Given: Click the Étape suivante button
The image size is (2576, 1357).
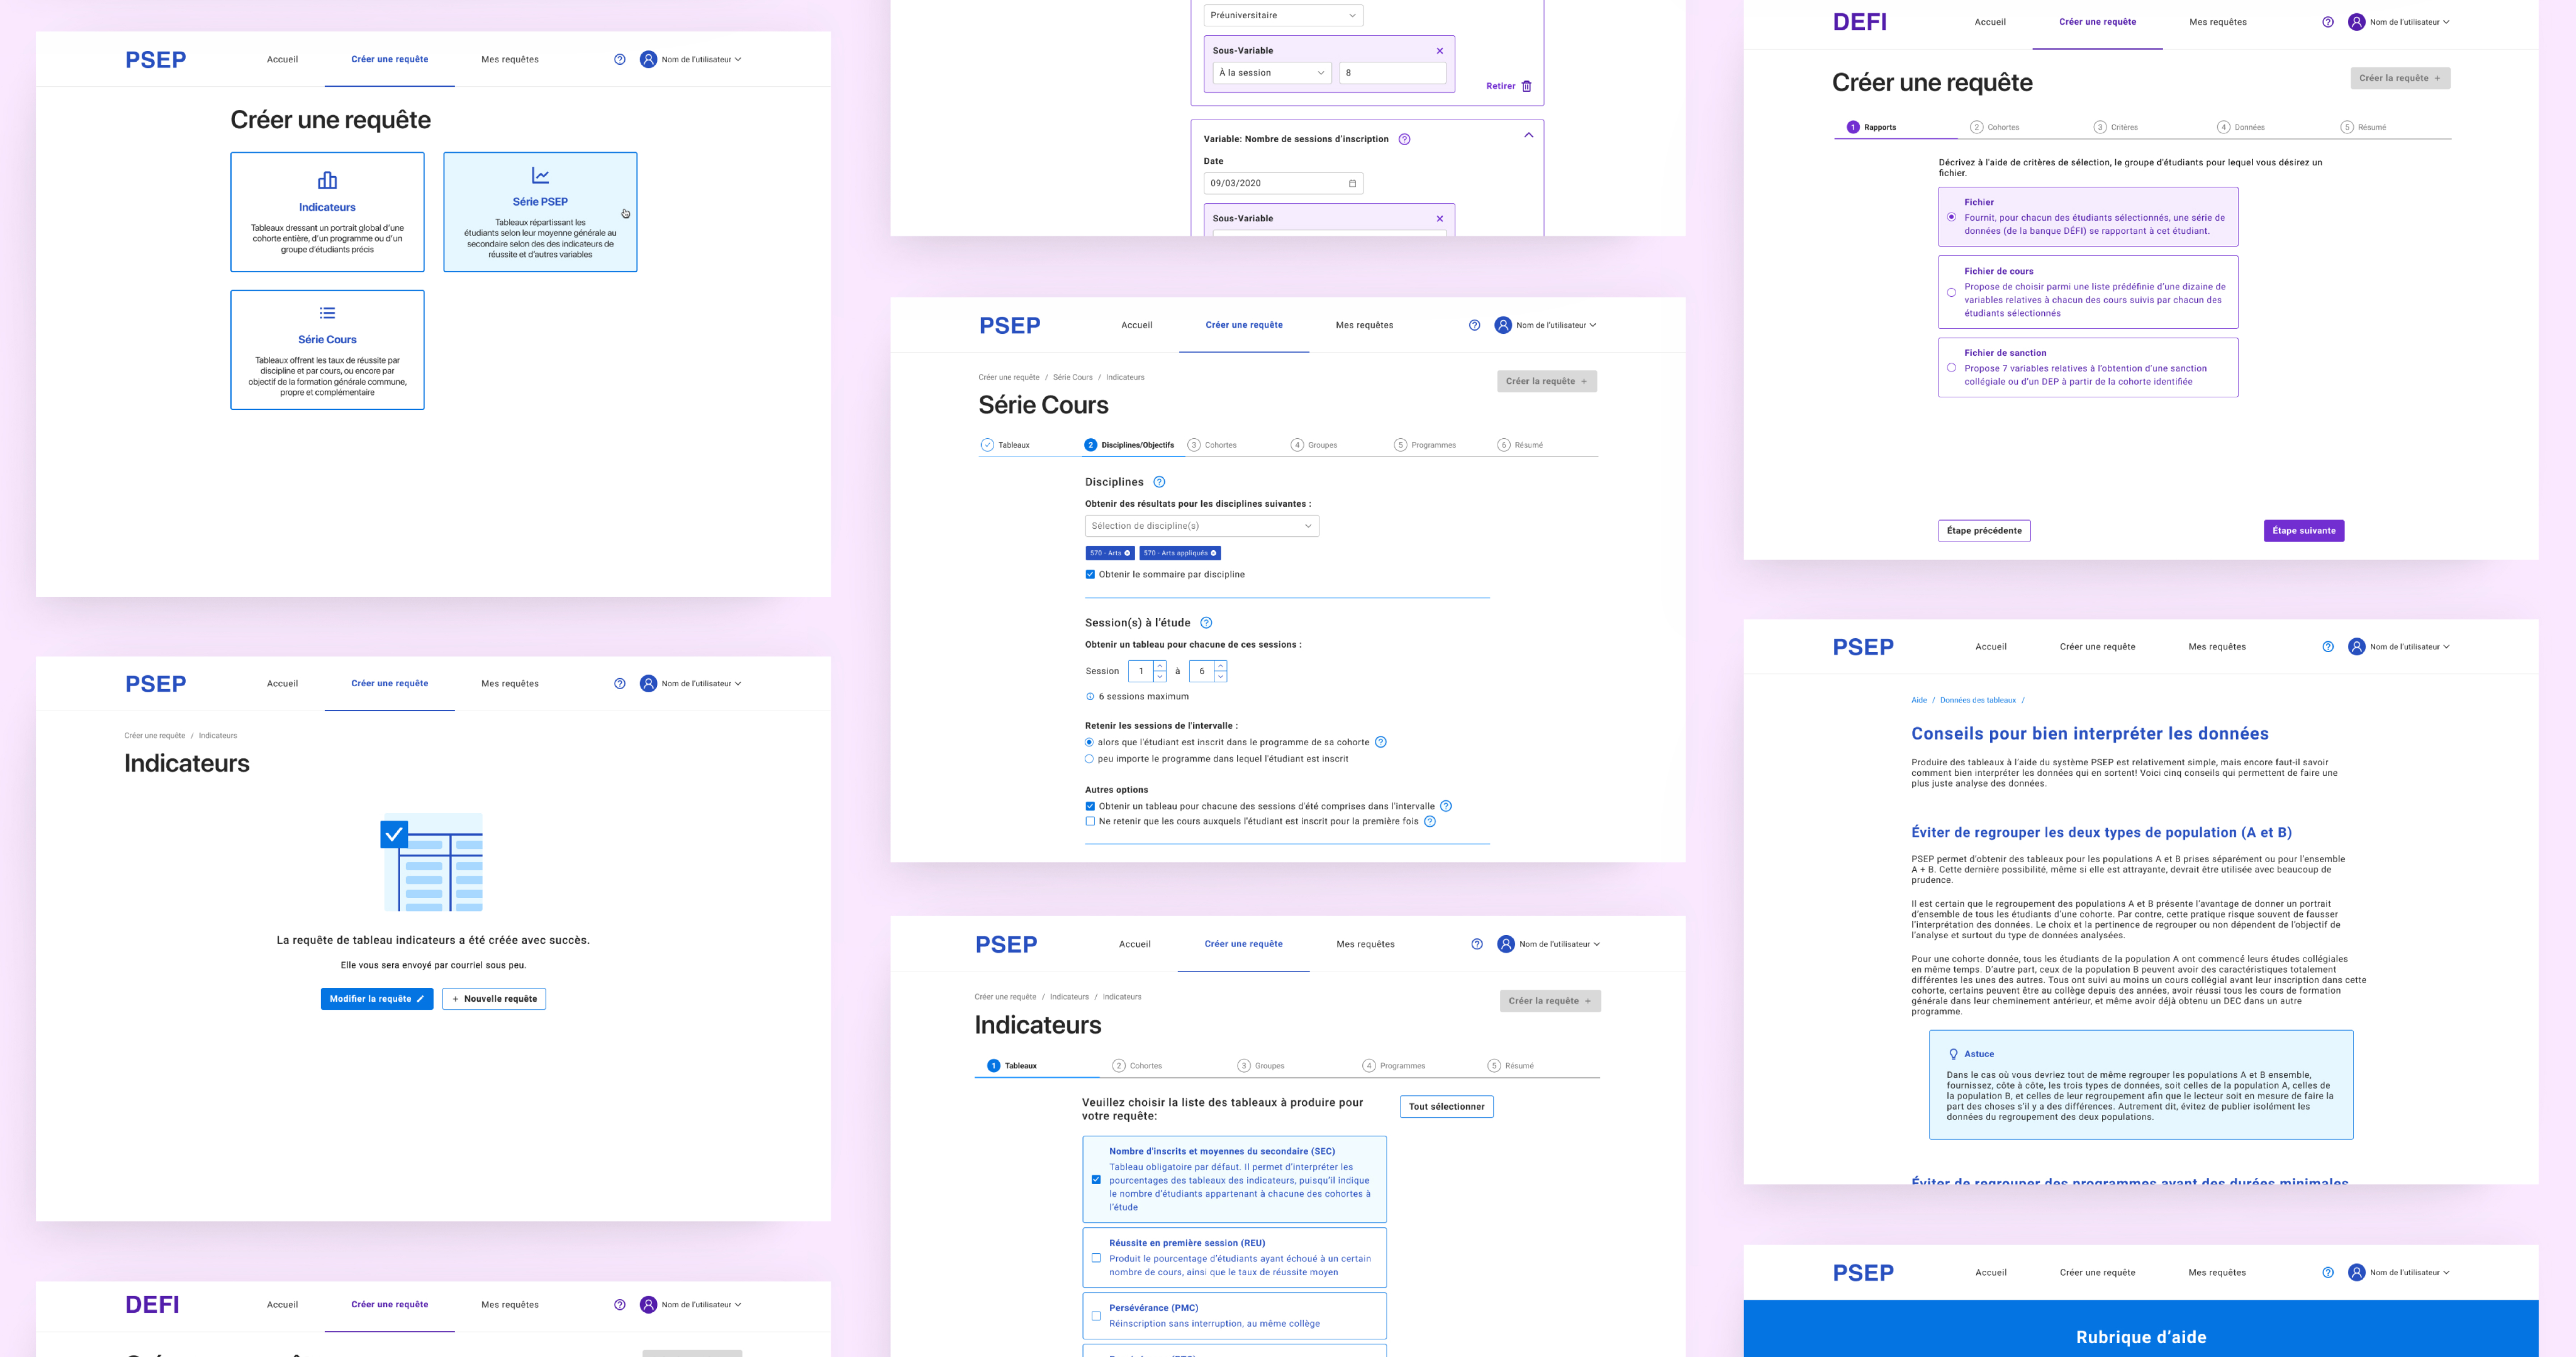Looking at the screenshot, I should click(2303, 531).
